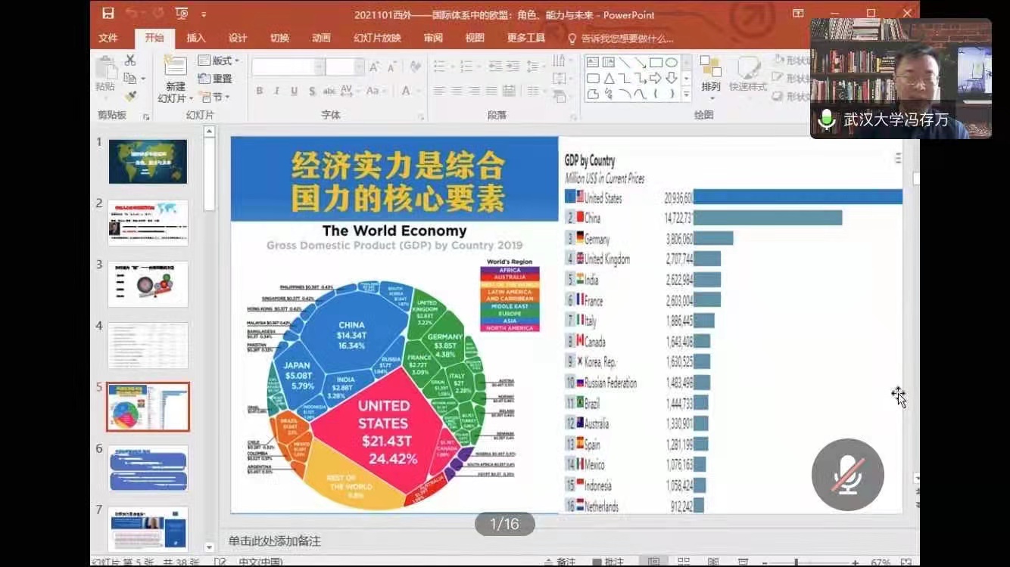Start slideshow from beginning in quick access toolbar
Viewport: 1010px width, 567px height.
[182, 14]
